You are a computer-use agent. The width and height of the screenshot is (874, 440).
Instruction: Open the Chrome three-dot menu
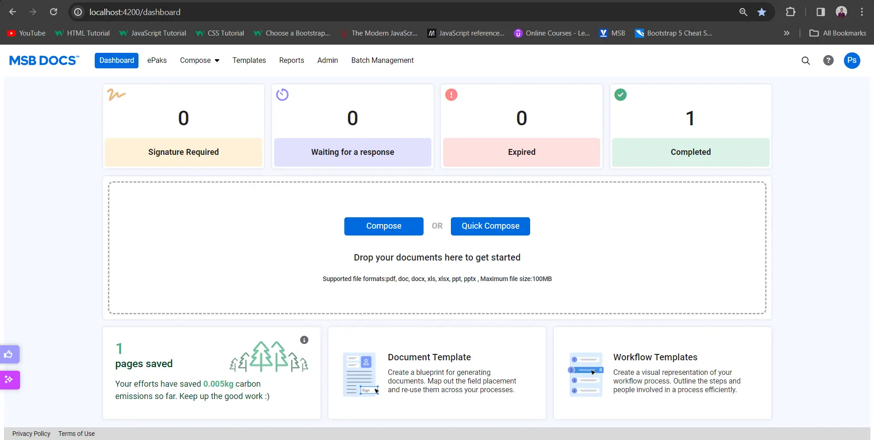[x=862, y=12]
